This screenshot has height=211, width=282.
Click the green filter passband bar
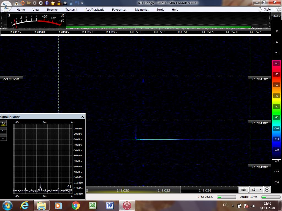[x=159, y=27]
